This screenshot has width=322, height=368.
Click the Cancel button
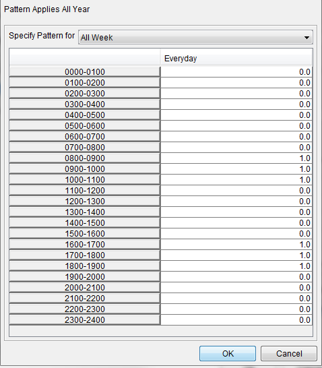[289, 353]
